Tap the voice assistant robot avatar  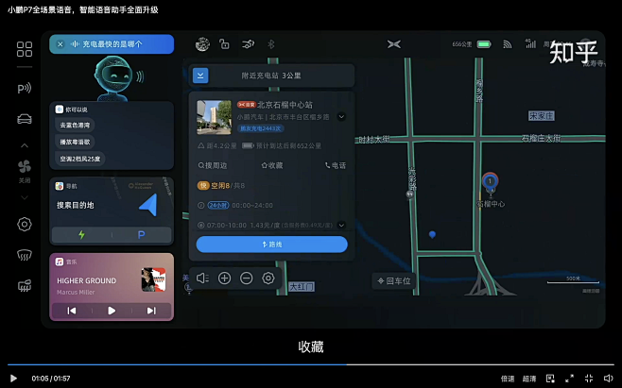(x=115, y=77)
